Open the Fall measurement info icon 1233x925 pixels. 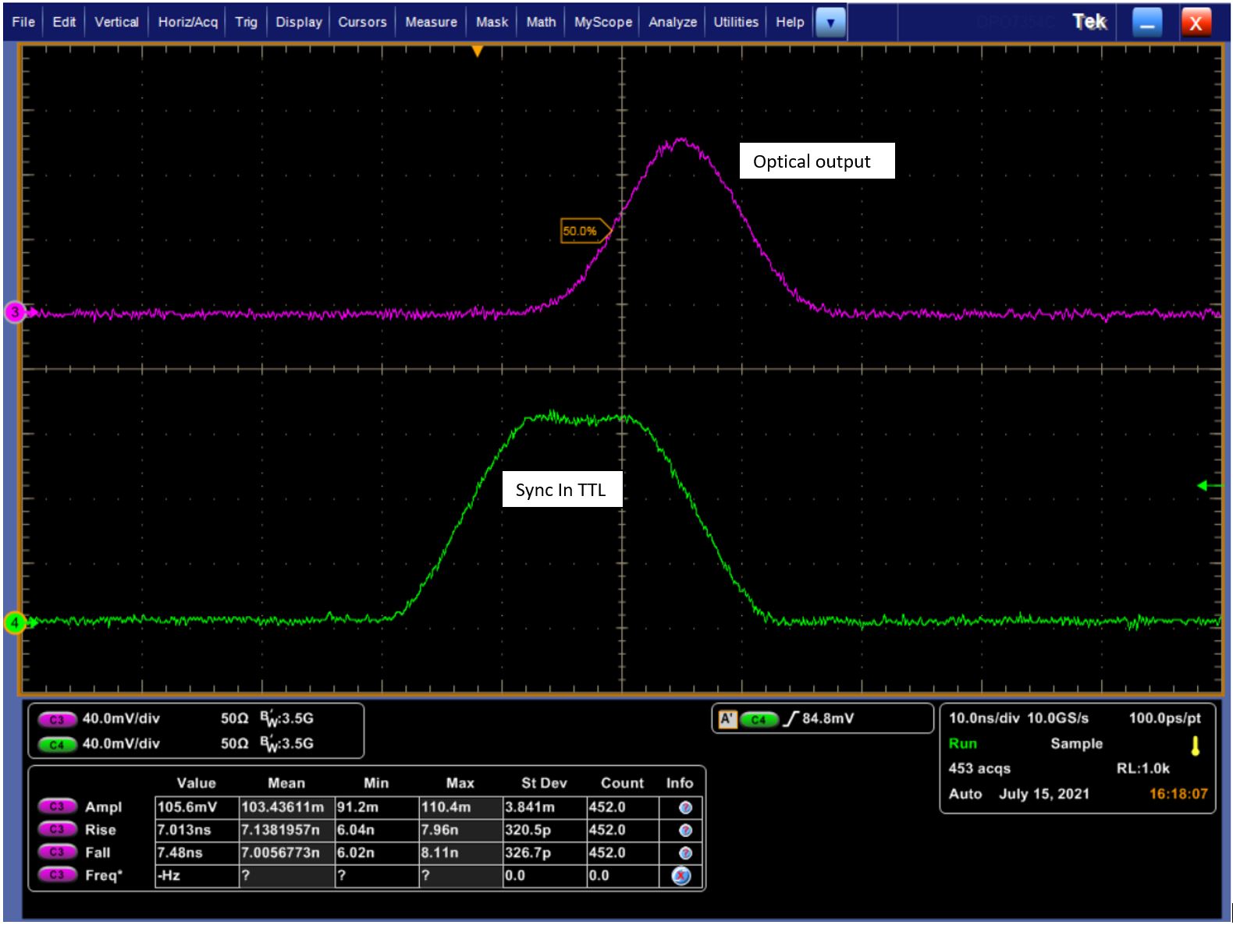click(x=685, y=853)
